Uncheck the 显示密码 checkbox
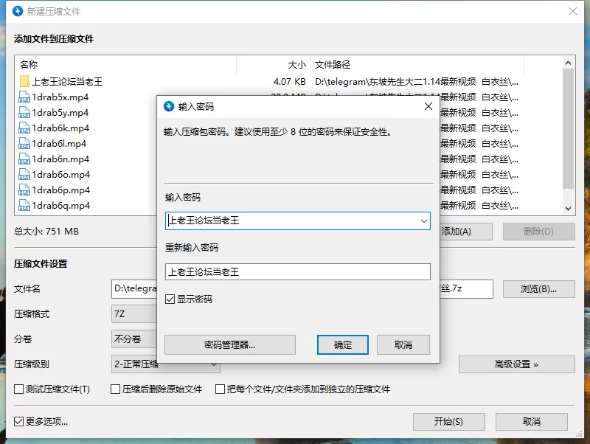The image size is (590, 444). coord(170,299)
